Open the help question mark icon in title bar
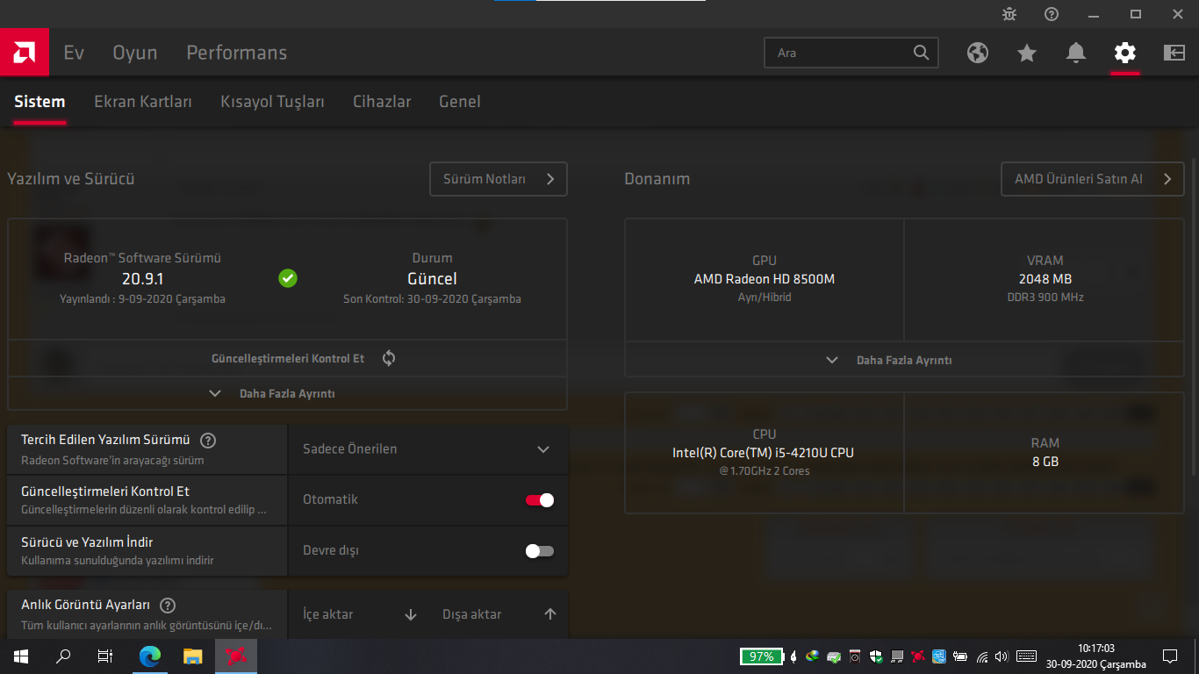This screenshot has height=674, width=1199. (x=1052, y=14)
